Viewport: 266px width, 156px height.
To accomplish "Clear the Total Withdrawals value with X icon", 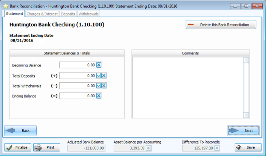I will (104, 86).
